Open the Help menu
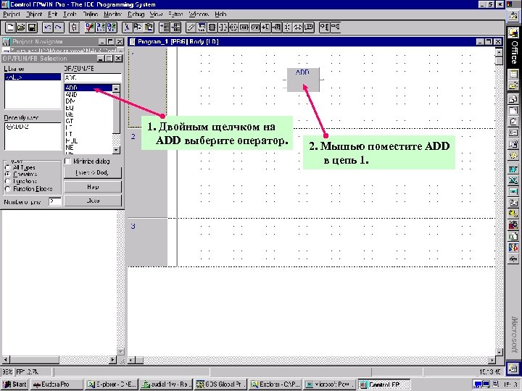The width and height of the screenshot is (522, 391). [220, 14]
